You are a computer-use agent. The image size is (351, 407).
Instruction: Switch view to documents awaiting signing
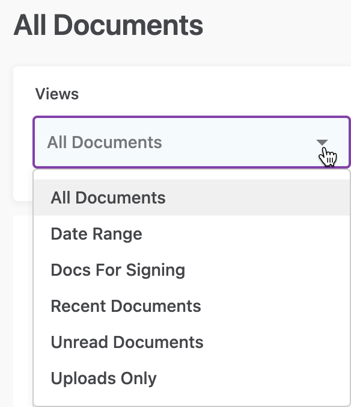coord(192,270)
